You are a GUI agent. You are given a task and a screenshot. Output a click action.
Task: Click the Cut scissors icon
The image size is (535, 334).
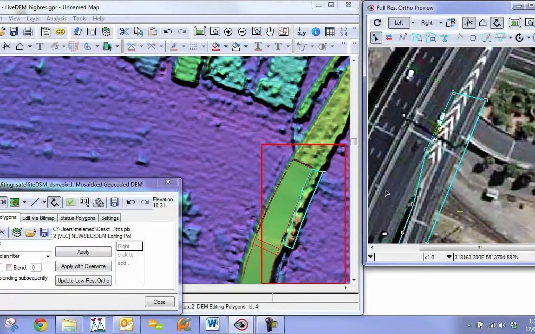(x=124, y=32)
